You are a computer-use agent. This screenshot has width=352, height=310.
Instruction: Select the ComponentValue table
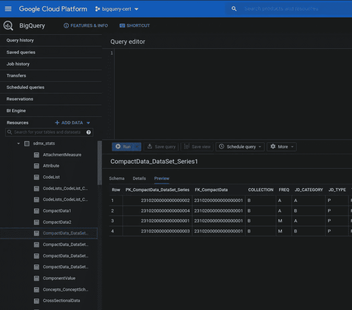[x=59, y=278]
